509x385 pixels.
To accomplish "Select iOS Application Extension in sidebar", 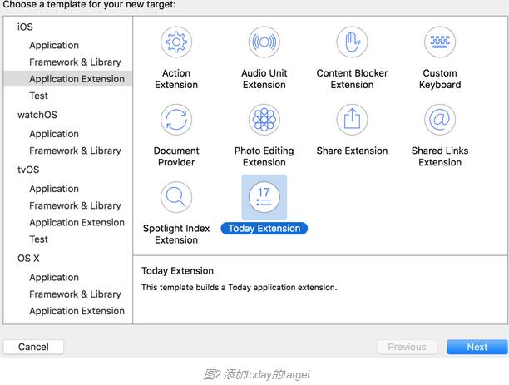I will coord(77,79).
